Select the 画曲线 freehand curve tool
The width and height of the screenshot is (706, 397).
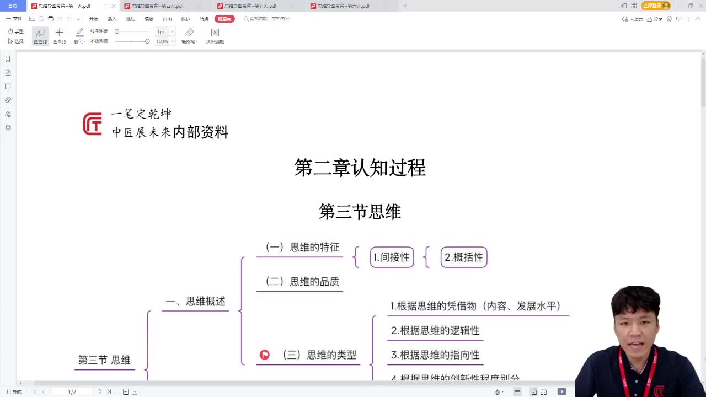tap(39, 35)
